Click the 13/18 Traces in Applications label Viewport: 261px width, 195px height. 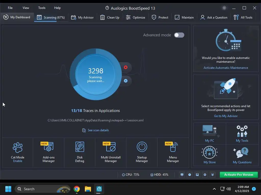(96, 111)
